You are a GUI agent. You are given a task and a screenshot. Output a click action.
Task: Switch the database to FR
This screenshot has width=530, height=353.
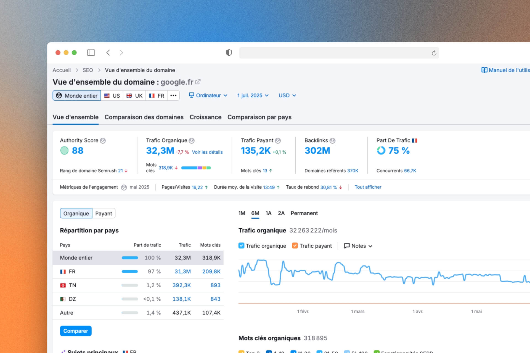157,95
